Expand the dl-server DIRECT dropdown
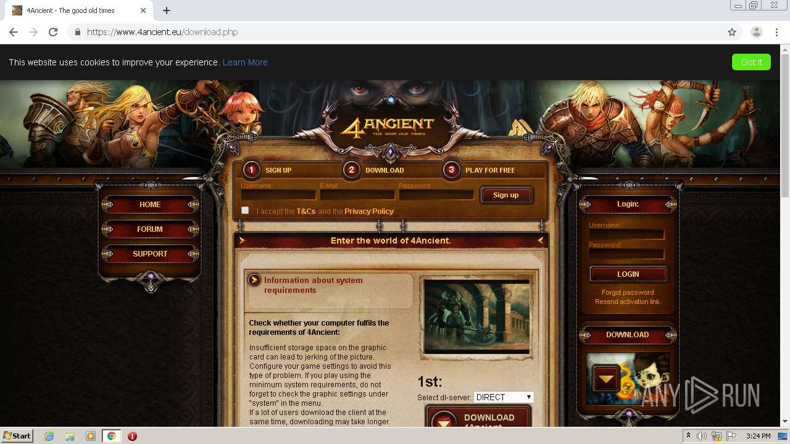 coord(504,397)
